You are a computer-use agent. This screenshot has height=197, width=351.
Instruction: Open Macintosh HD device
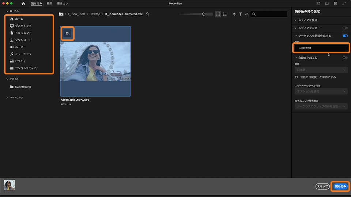tap(20, 87)
